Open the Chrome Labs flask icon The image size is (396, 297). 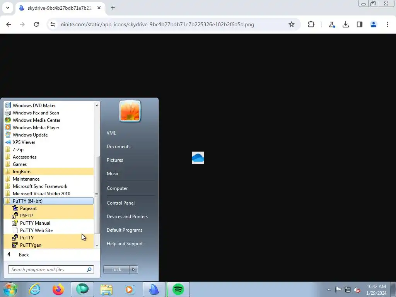click(x=331, y=24)
